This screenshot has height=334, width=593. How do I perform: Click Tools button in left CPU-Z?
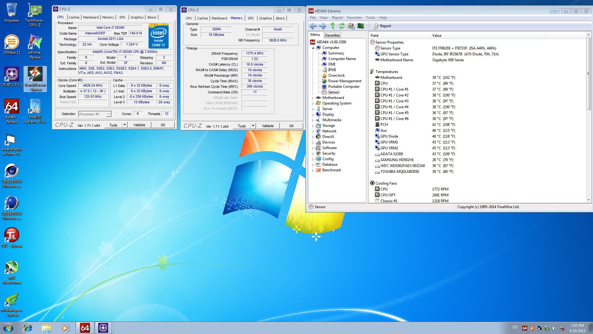point(113,125)
